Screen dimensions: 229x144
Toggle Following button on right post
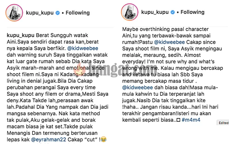192,12
